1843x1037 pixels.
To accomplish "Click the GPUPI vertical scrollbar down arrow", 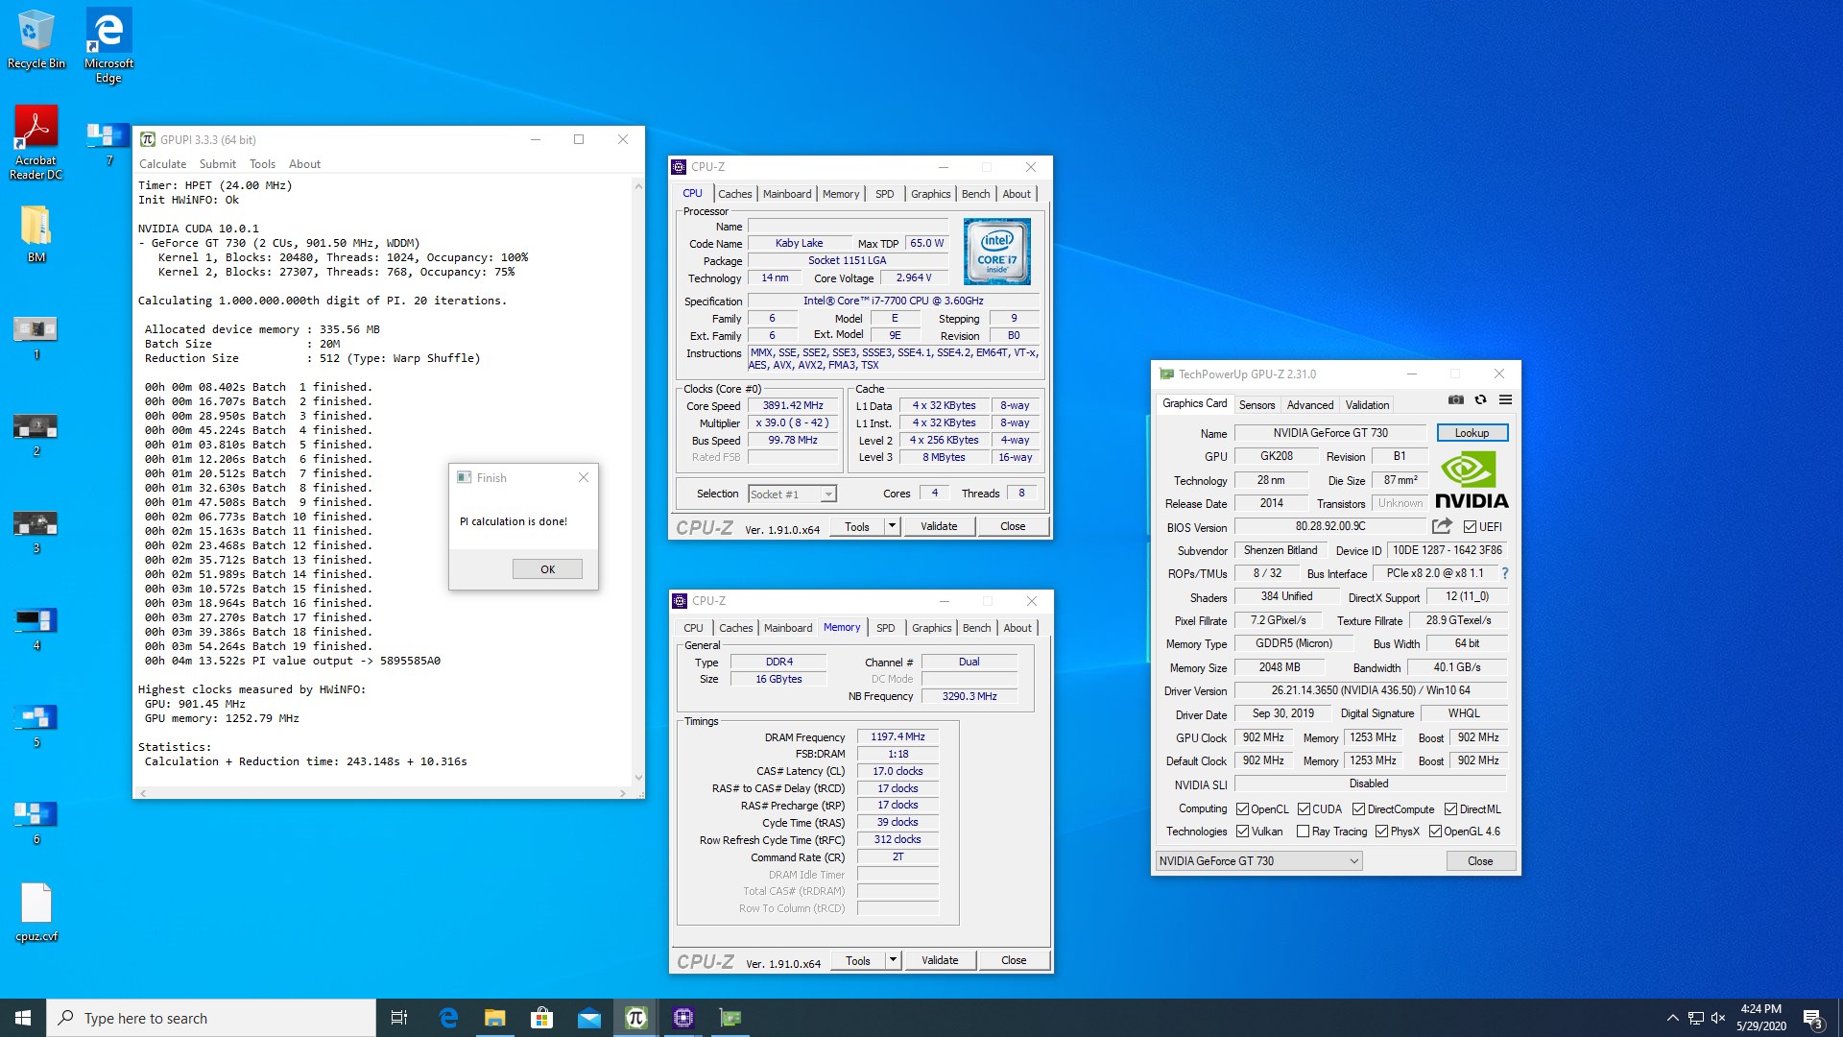I will pos(638,778).
